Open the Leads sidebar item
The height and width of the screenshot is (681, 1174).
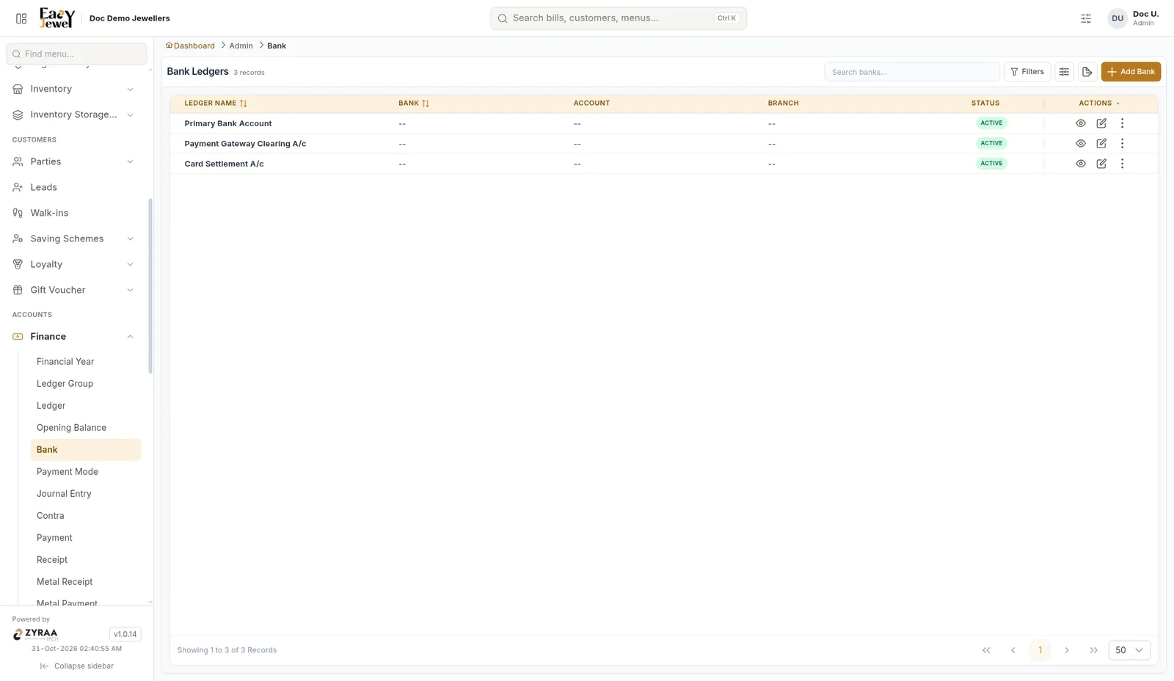pyautogui.click(x=73, y=187)
